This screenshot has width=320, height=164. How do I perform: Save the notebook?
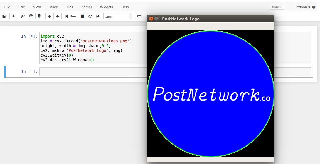pyautogui.click(x=4, y=16)
